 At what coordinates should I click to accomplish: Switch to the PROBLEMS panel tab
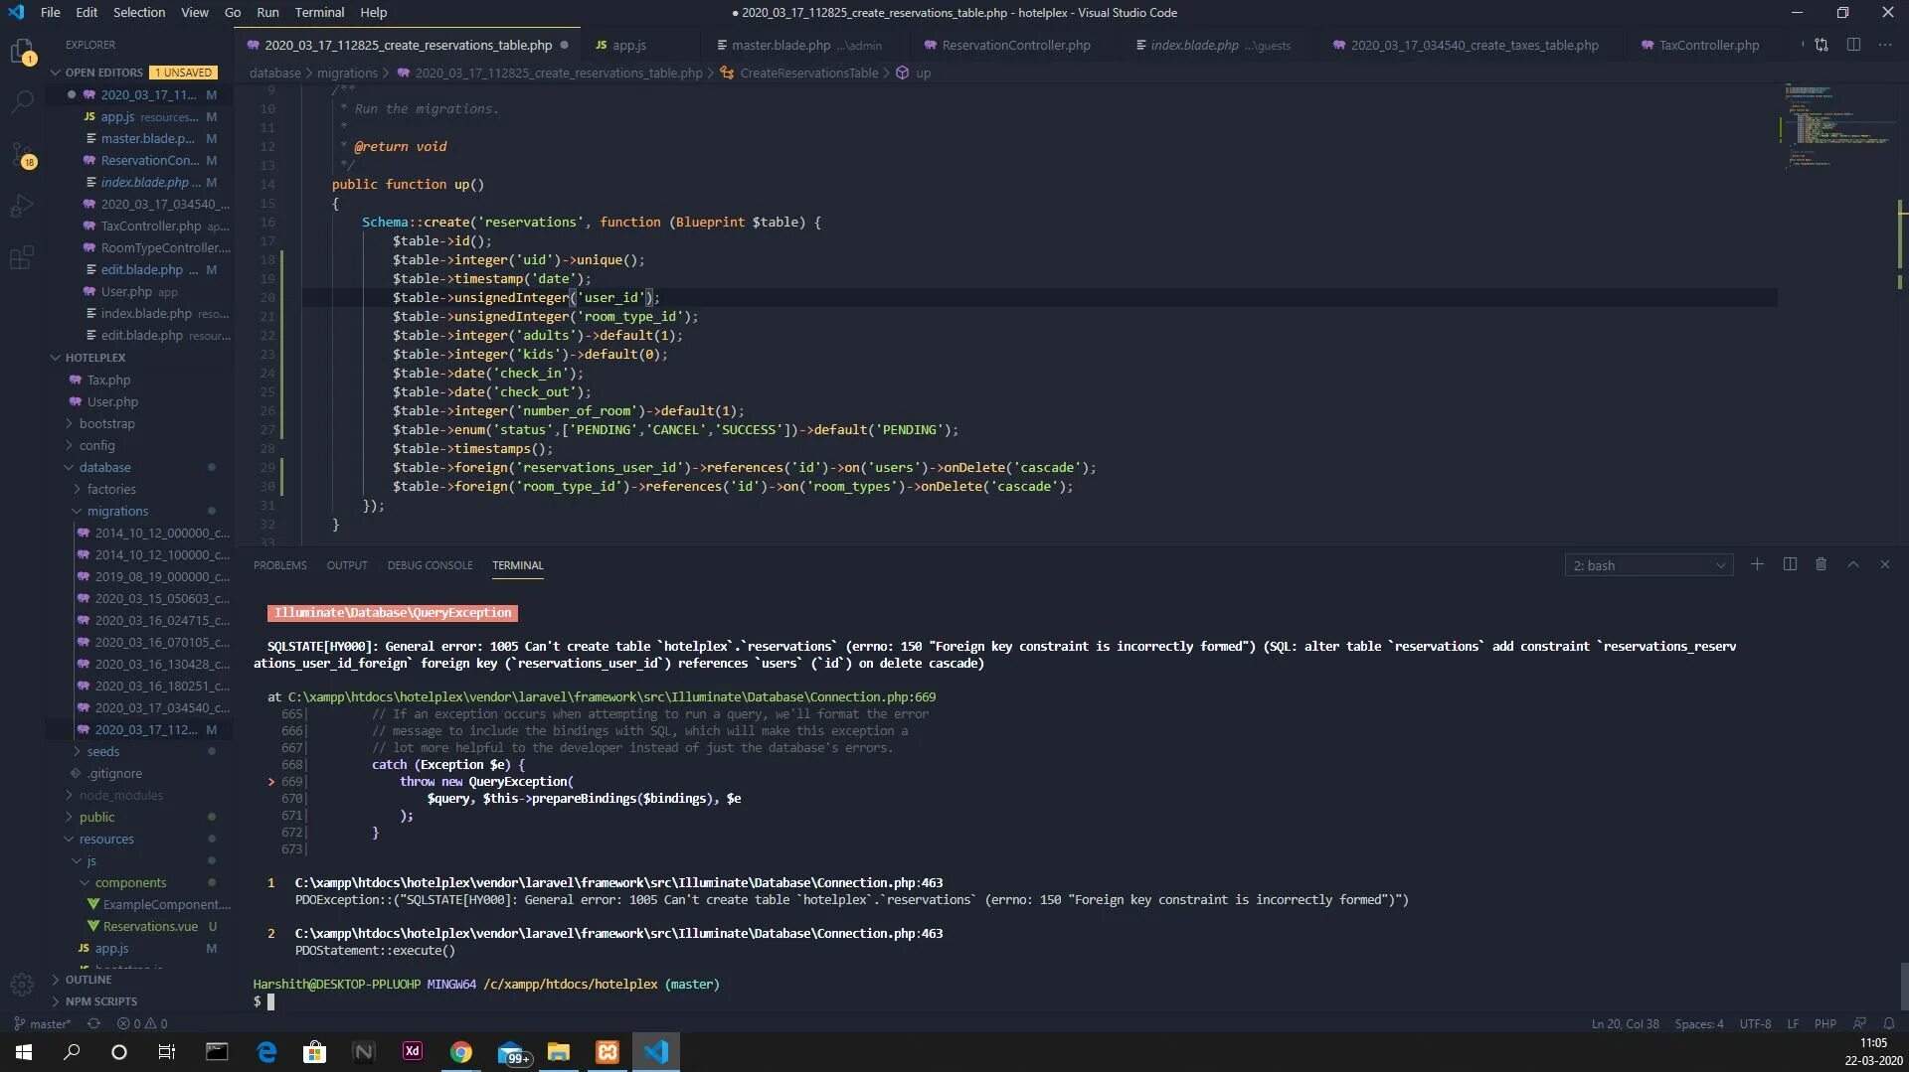280,565
